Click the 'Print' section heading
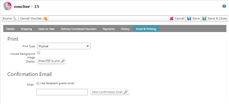 coord(13,39)
